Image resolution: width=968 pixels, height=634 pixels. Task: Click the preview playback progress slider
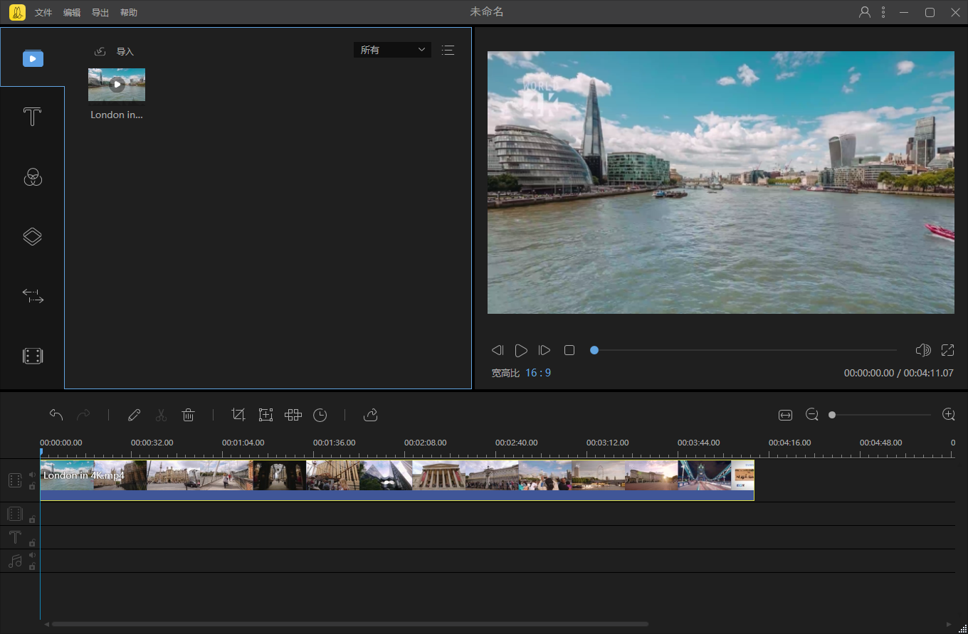click(x=745, y=350)
